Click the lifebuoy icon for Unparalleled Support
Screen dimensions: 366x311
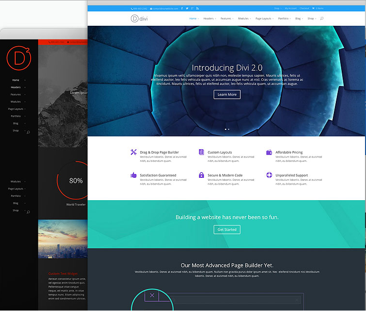269,175
